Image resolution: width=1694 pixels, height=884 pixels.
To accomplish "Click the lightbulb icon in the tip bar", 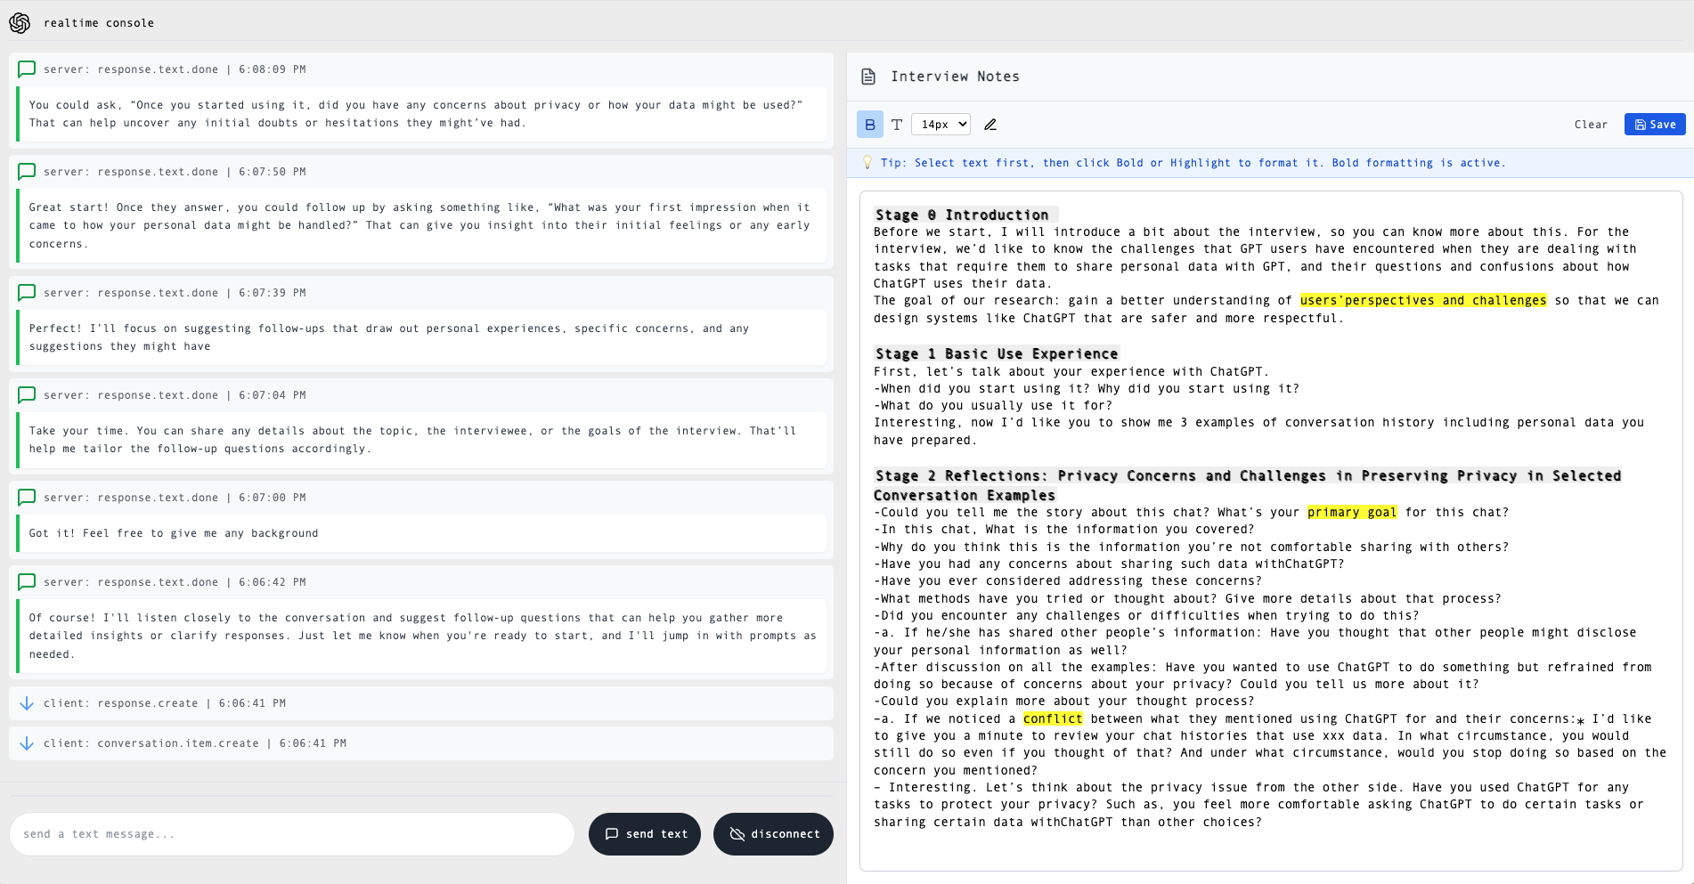I will tap(867, 163).
